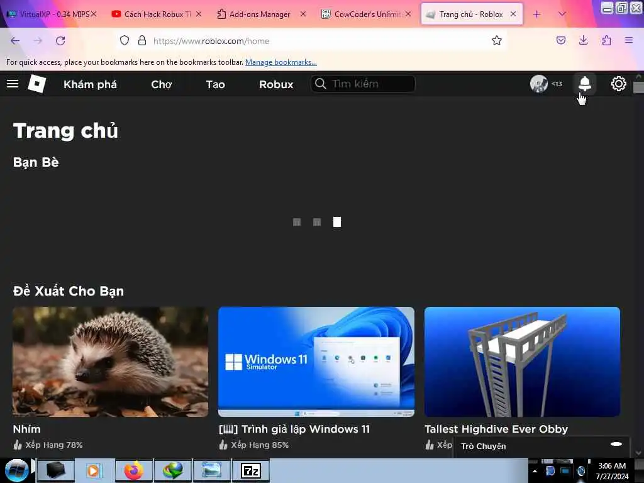Image resolution: width=644 pixels, height=483 pixels.
Task: Open the Tạo create menu item
Action: [215, 84]
